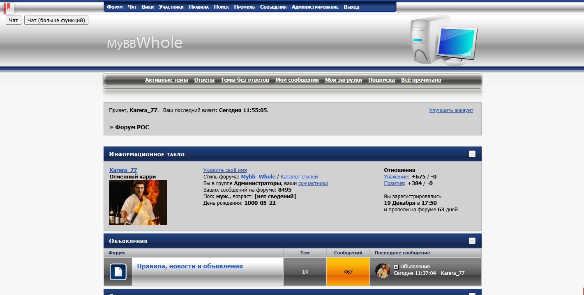This screenshot has width=584, height=295.
Task: Follow the Улучшить аккаунт link
Action: [x=451, y=110]
